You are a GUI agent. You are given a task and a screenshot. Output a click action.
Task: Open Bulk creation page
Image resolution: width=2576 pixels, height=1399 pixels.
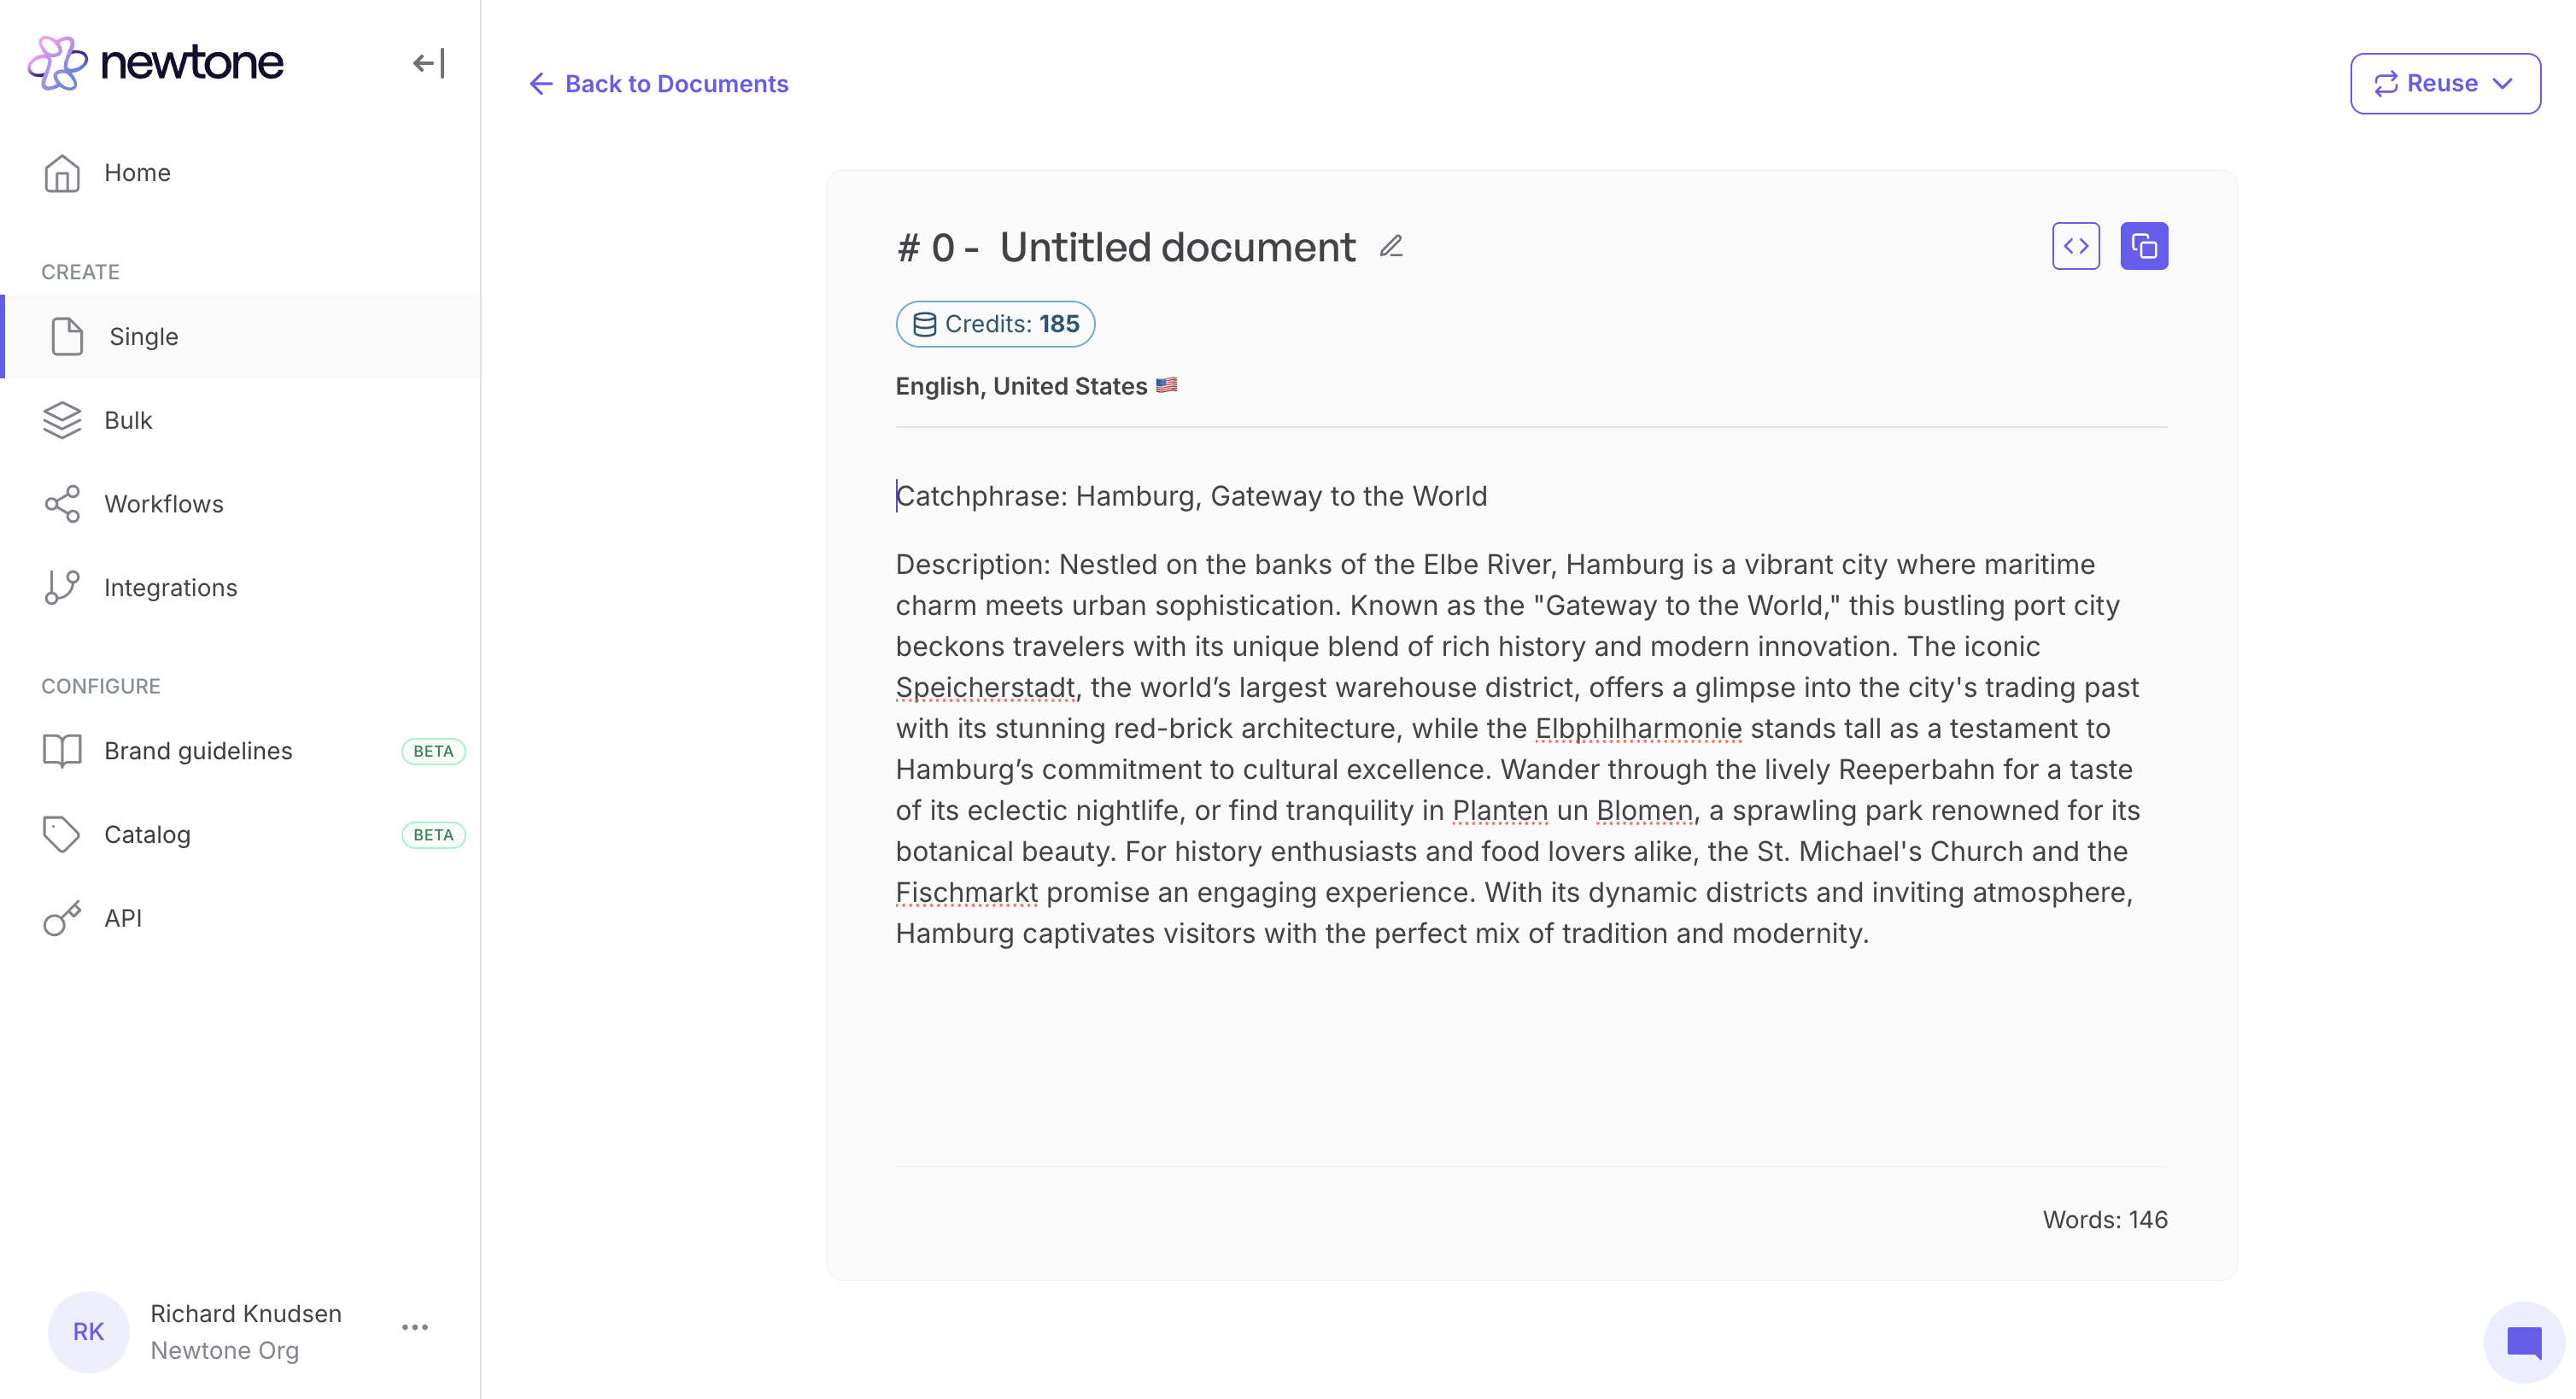point(128,420)
